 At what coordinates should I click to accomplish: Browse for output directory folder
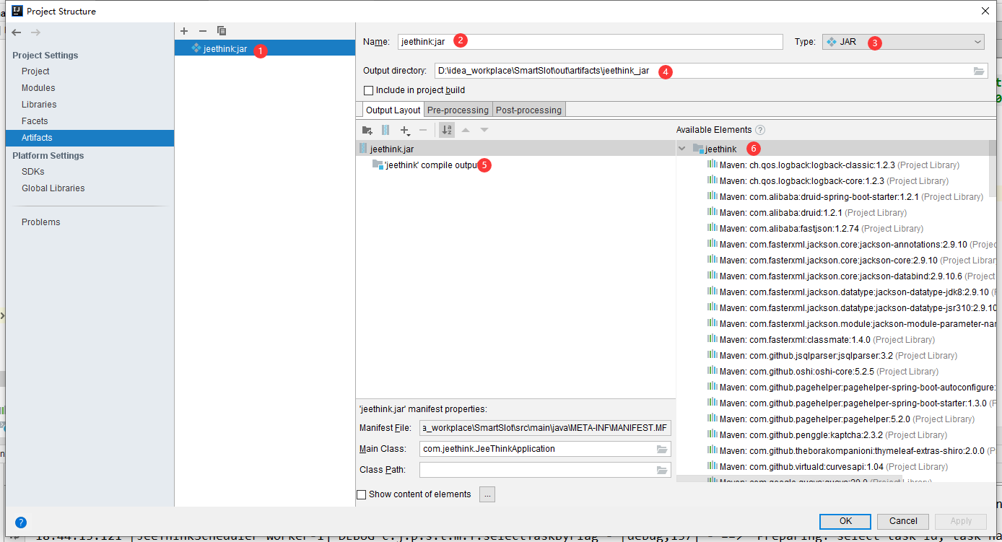979,71
